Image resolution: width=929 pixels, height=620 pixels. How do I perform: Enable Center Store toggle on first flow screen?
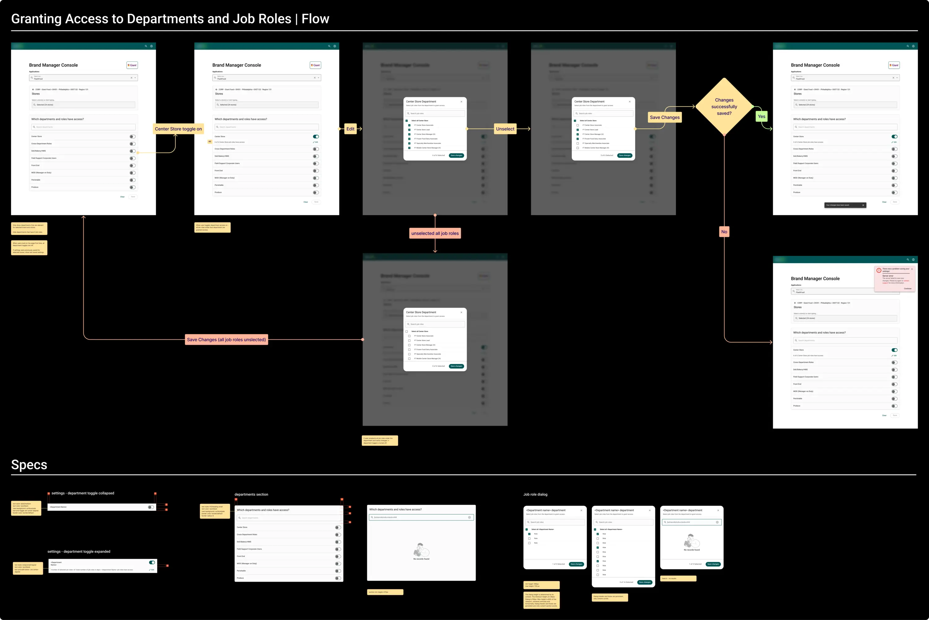point(133,137)
